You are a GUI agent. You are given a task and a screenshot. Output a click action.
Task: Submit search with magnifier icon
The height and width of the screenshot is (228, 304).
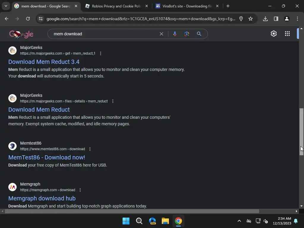199,34
